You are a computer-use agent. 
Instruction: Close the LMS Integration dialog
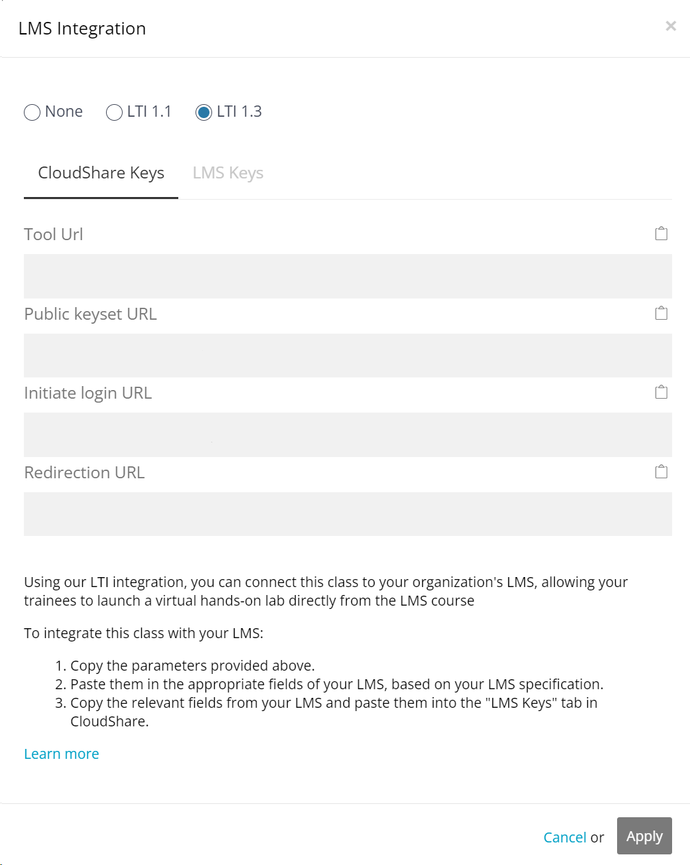[x=671, y=26]
